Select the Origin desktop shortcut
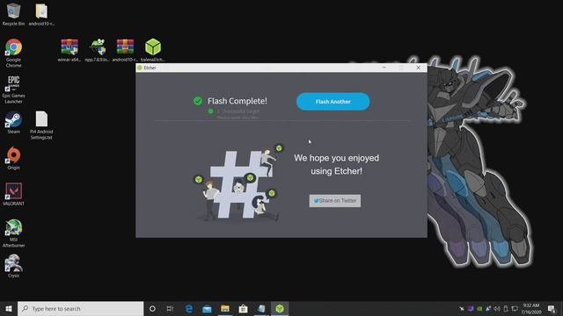The image size is (563, 316). 13,158
